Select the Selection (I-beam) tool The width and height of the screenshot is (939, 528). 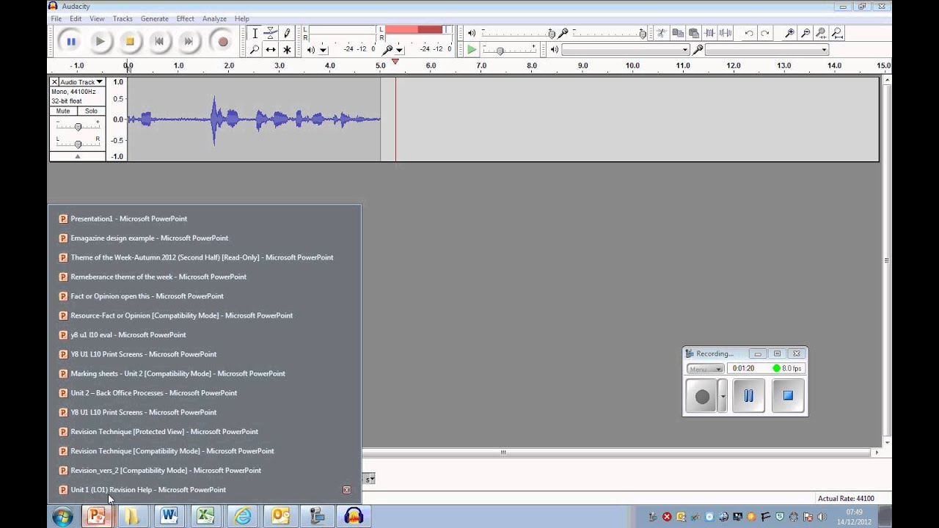click(x=255, y=34)
